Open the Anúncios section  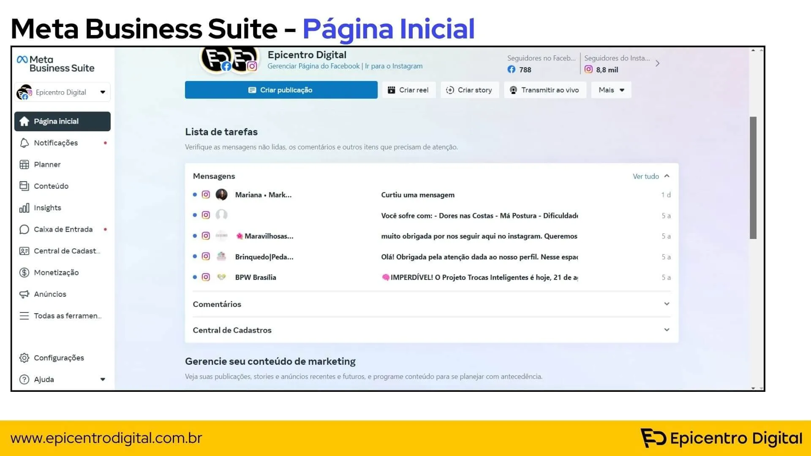coord(50,294)
